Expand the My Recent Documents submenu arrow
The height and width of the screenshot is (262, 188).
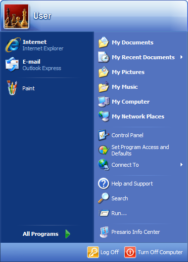(x=182, y=57)
